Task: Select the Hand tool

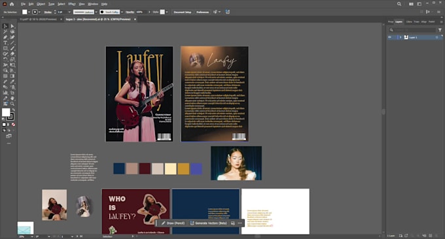Action: point(12,98)
